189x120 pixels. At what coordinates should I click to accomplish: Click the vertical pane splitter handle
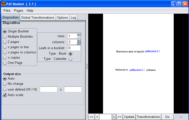pos(87,67)
